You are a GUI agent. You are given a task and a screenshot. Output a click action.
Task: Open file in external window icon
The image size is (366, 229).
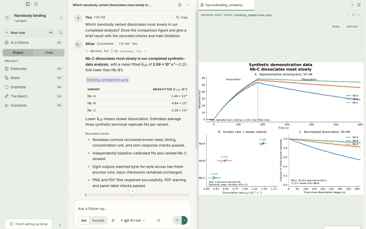click(354, 15)
